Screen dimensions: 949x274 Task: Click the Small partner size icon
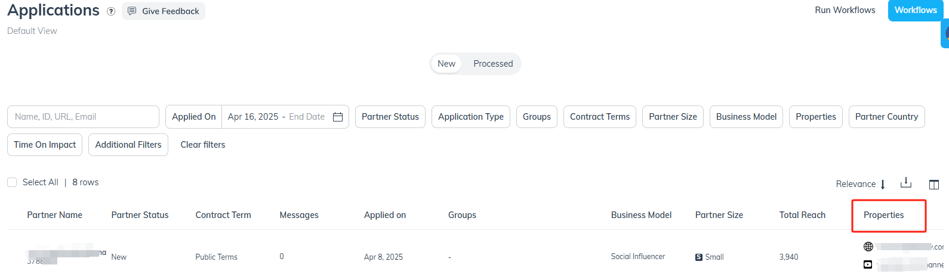699,257
